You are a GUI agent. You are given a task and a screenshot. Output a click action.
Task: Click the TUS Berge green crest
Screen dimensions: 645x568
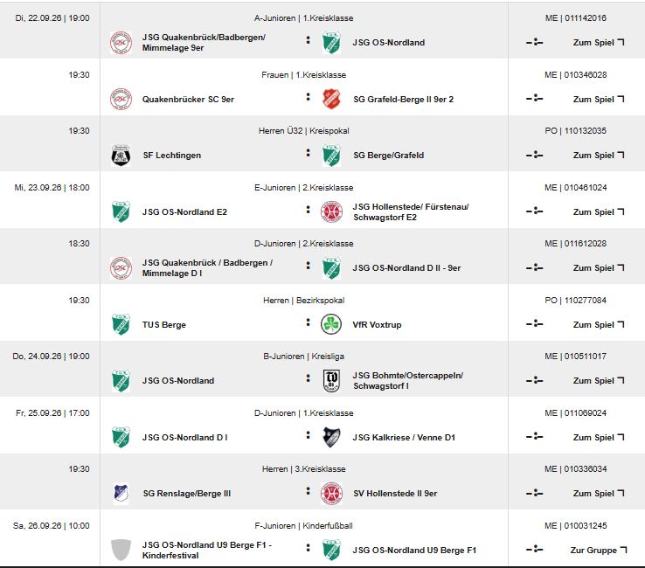pyautogui.click(x=121, y=324)
